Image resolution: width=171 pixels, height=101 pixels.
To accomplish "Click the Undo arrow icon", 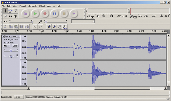I will click(x=35, y=27).
